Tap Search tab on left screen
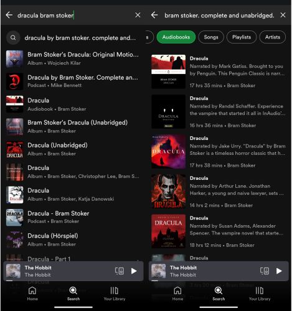Viewport: 292px width, 311px height. tap(73, 294)
